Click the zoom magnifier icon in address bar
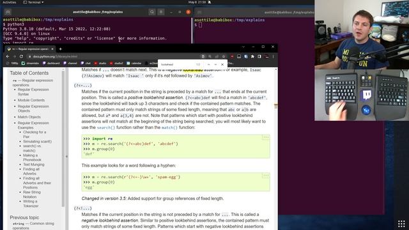 (x=210, y=56)
